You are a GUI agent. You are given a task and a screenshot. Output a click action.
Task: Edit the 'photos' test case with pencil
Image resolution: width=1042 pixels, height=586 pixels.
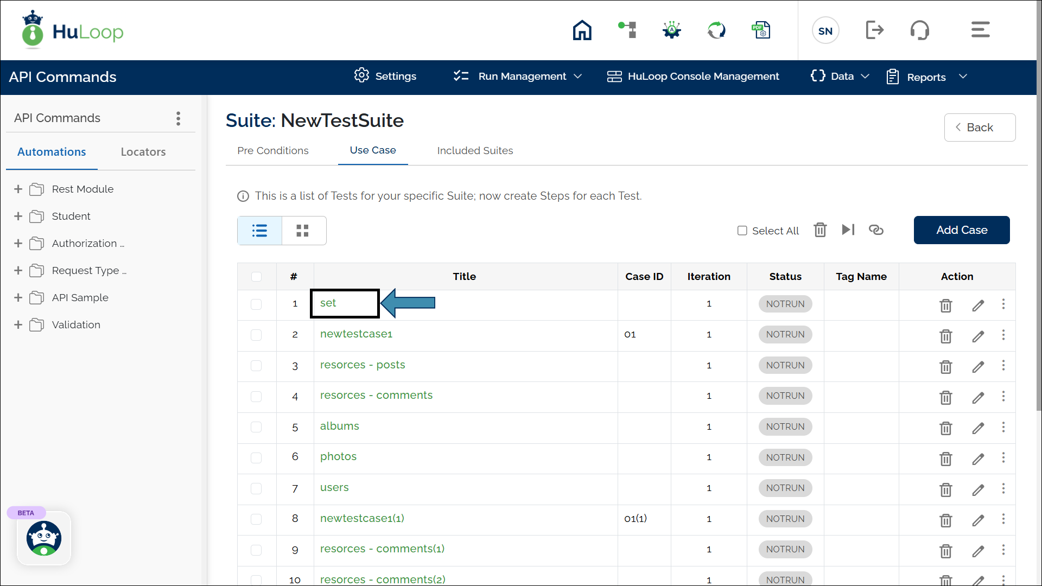(x=978, y=459)
